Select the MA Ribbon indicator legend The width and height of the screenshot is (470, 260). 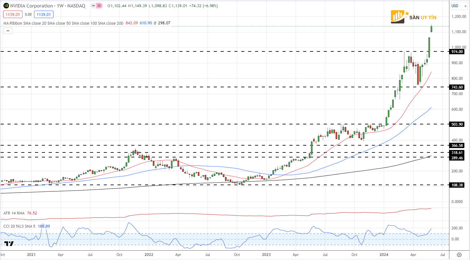(x=63, y=23)
